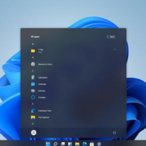
Task: Select the letter G section header
Action: pos(33,124)
